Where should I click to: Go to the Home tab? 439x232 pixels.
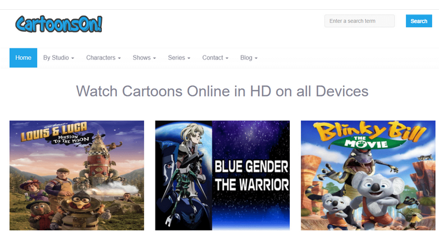23,58
